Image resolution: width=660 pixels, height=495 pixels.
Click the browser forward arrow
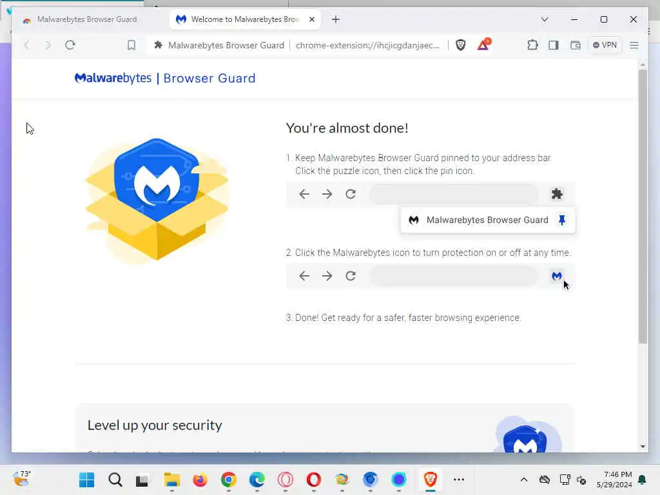coord(48,45)
